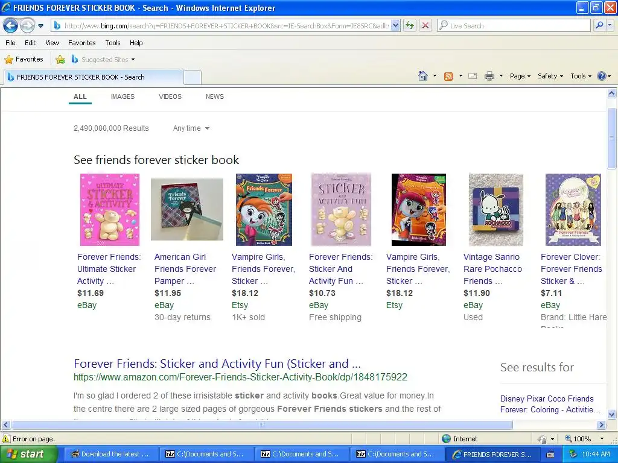
Task: Switch to the VIDEOS search tab
Action: click(170, 96)
